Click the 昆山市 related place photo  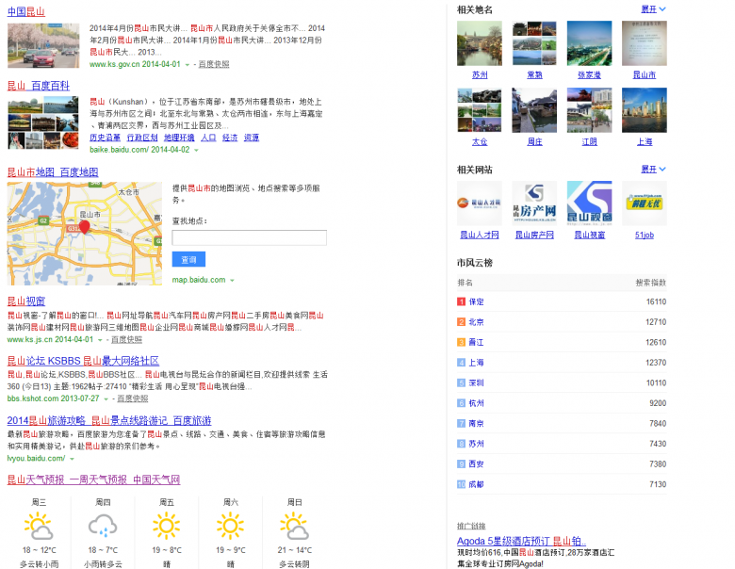point(645,43)
